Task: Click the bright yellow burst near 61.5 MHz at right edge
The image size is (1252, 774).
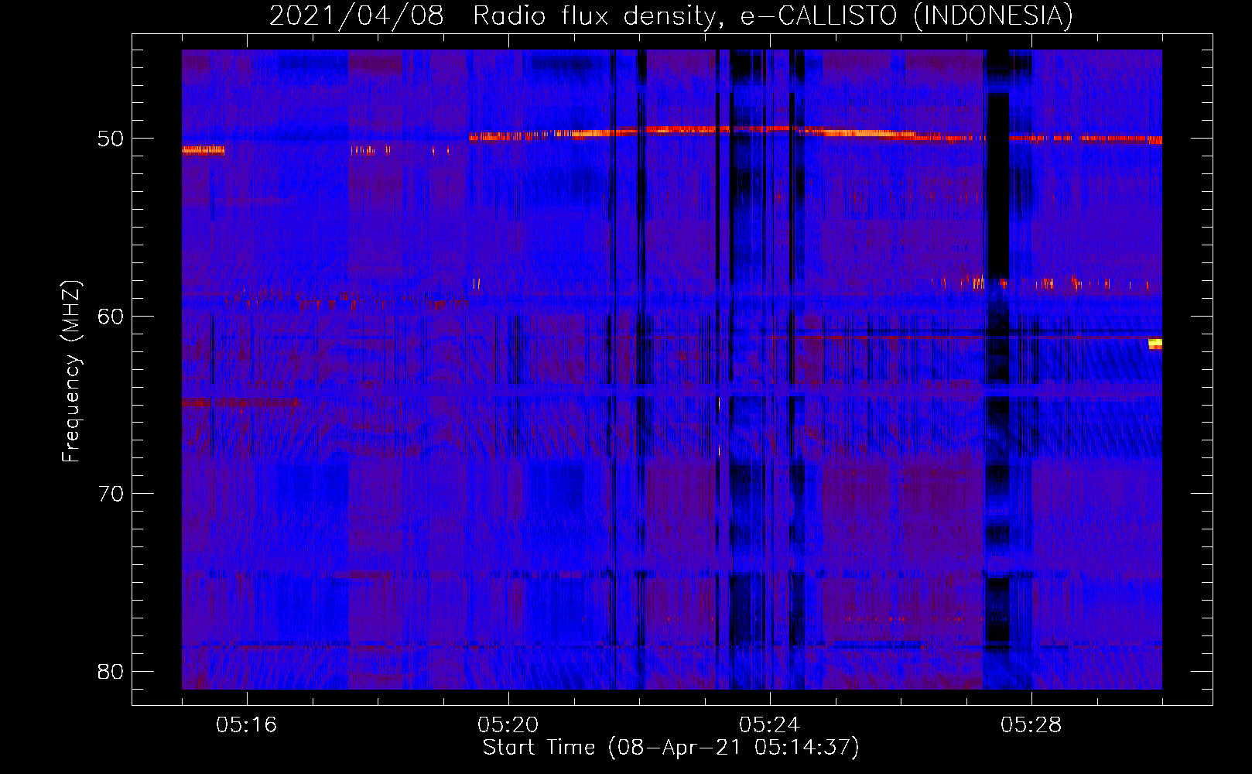Action: click(1155, 344)
